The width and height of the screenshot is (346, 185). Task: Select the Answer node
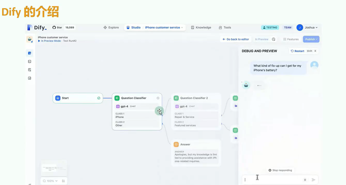[196, 153]
